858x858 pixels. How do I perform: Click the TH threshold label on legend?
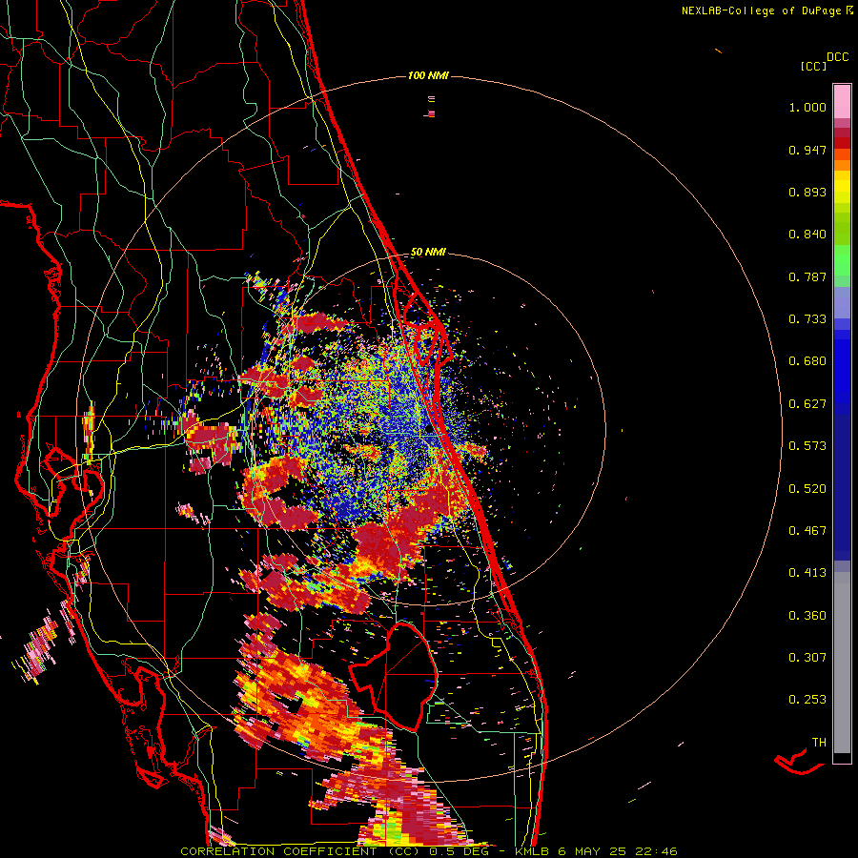(819, 743)
